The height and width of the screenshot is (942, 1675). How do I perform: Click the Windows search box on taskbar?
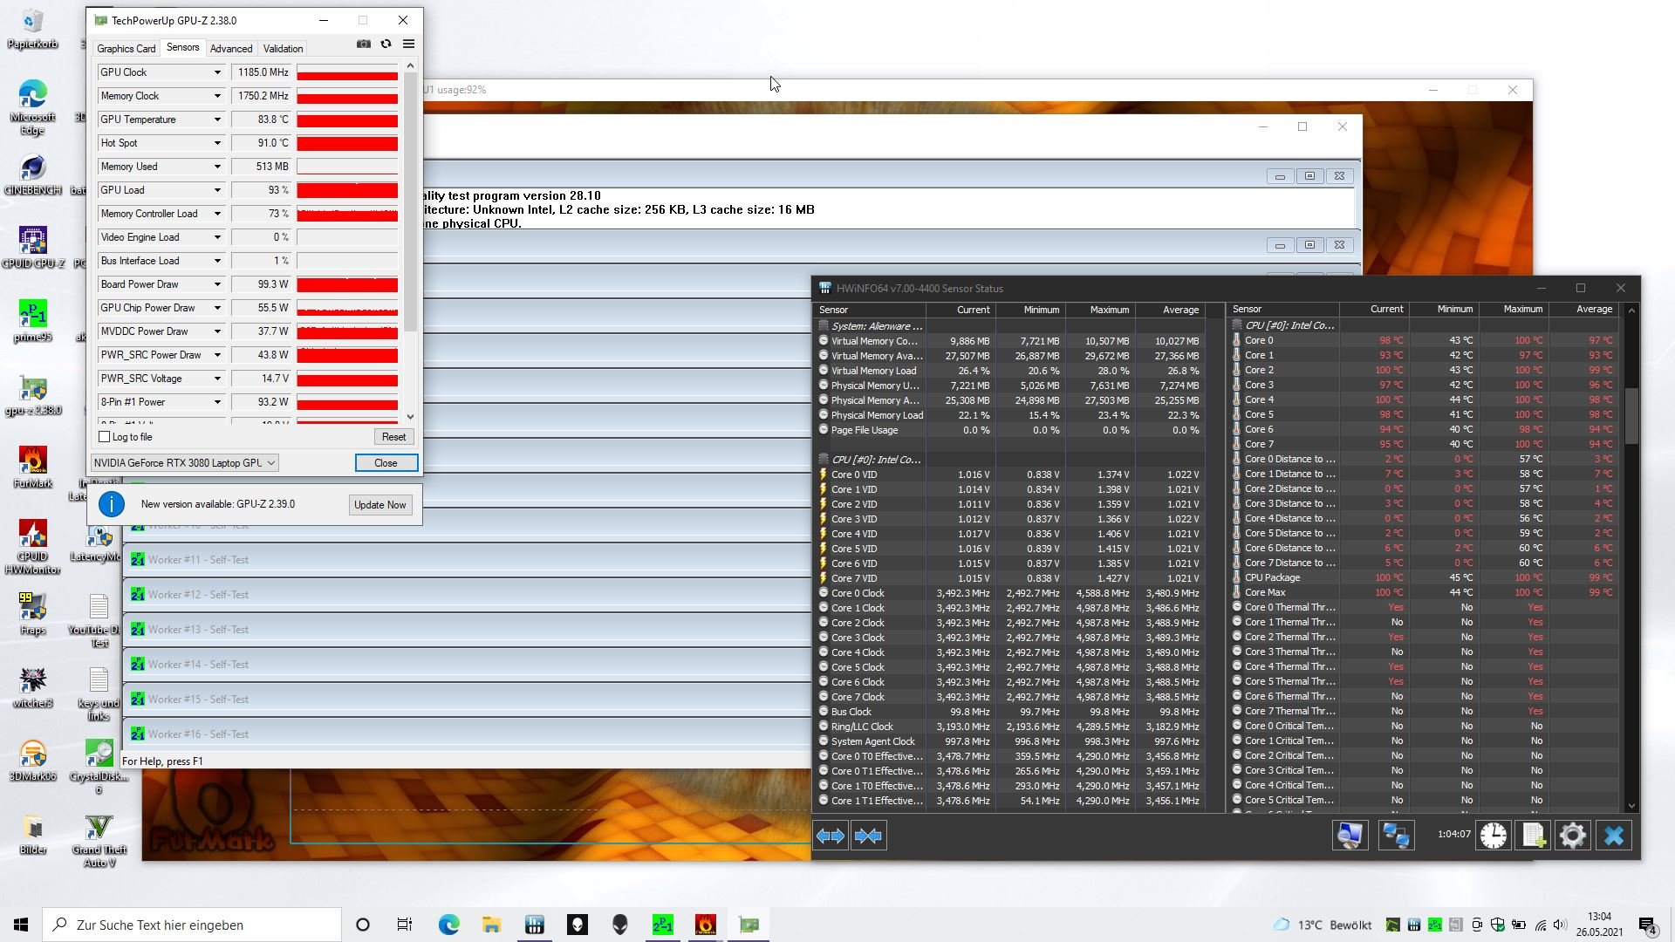(192, 925)
